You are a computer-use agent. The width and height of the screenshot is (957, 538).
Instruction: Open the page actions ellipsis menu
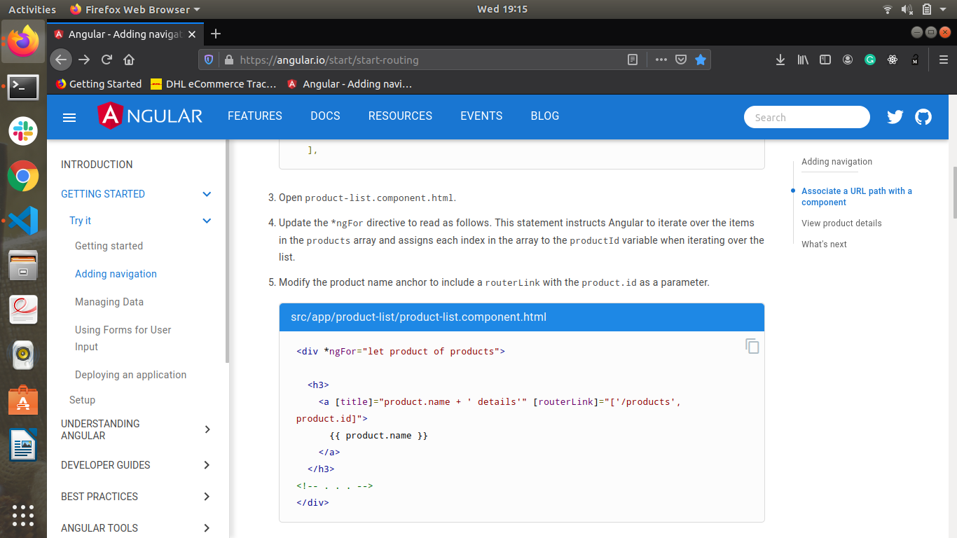[x=661, y=60]
